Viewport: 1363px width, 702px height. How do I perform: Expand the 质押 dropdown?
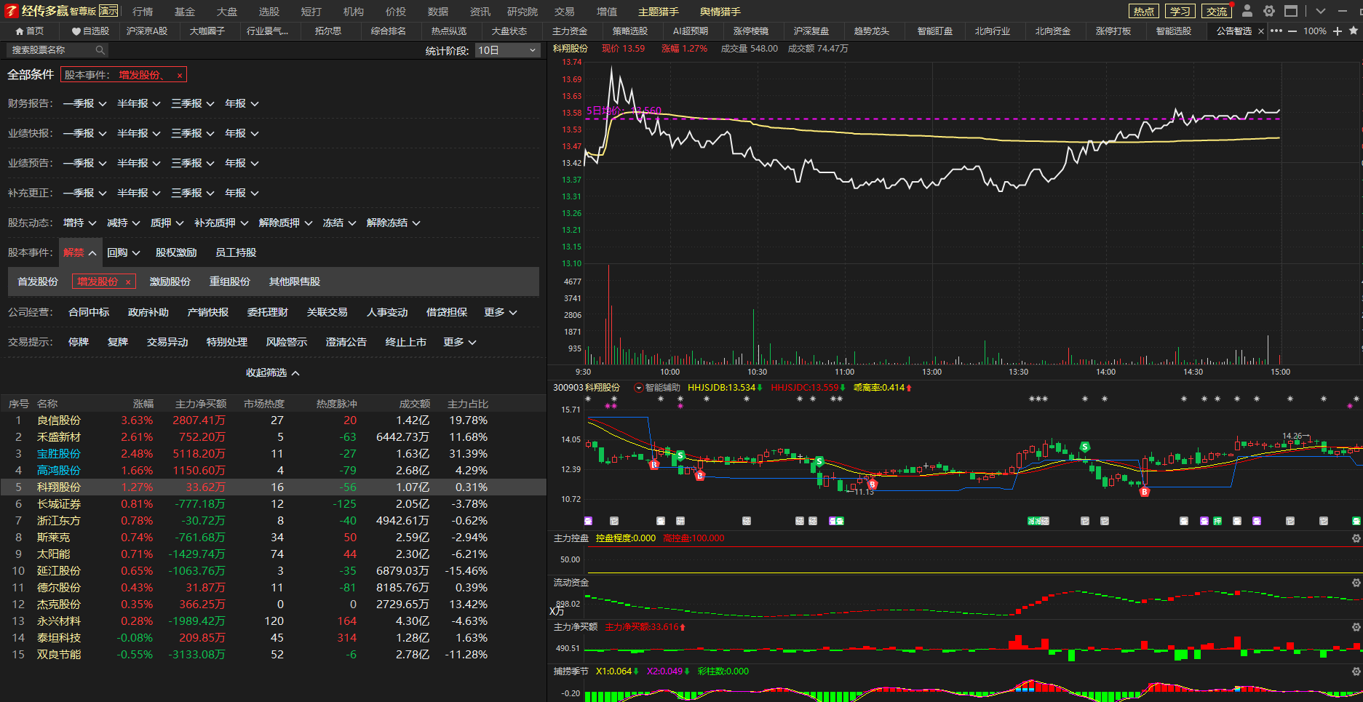pos(167,223)
